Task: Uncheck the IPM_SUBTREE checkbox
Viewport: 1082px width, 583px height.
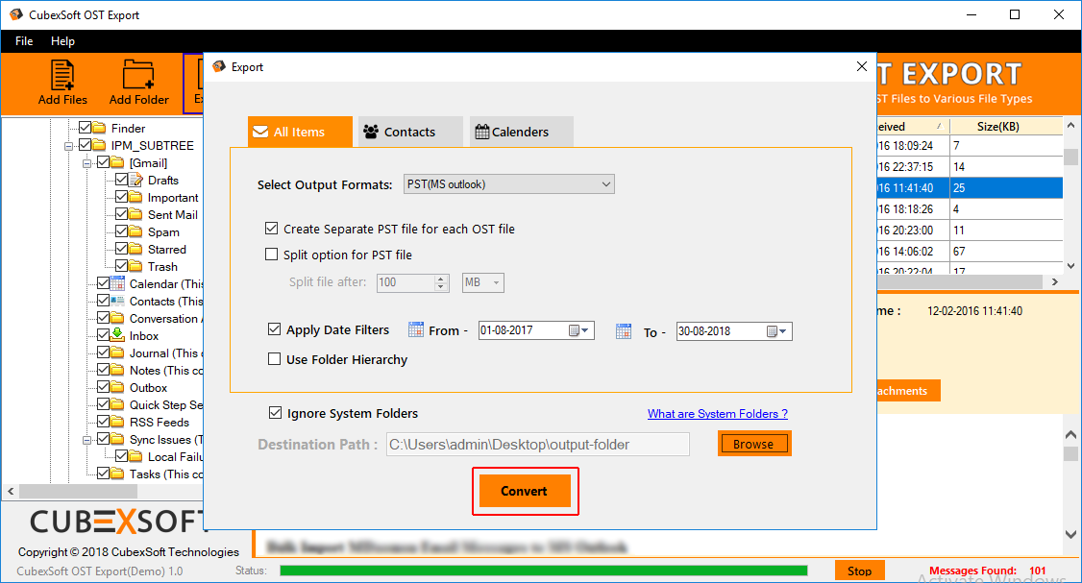Action: 85,145
